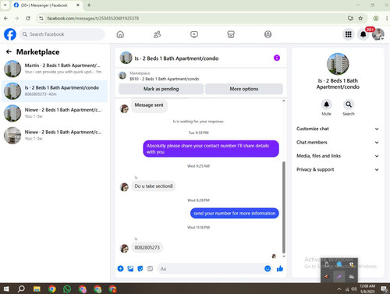The image size is (390, 294).
Task: Click the purple conversation information icon
Action: tap(277, 58)
